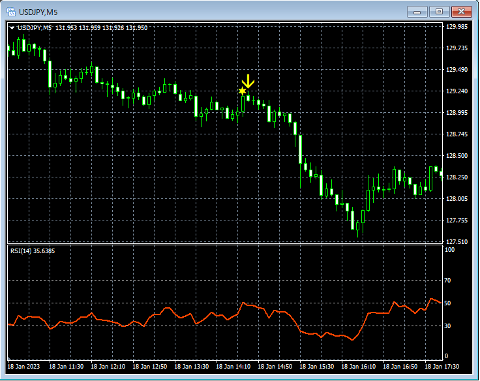480x381 pixels.
Task: Click the RSI scale value 30
Action: (447, 326)
